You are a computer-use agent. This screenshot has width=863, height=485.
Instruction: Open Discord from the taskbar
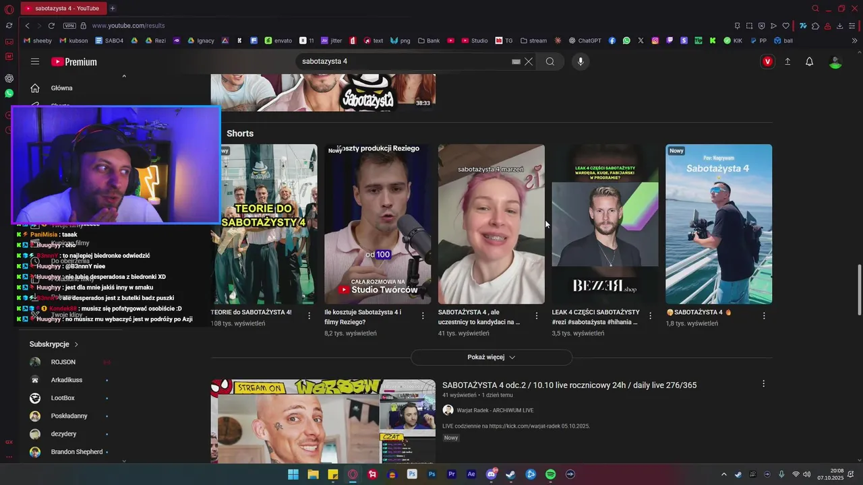tap(491, 474)
